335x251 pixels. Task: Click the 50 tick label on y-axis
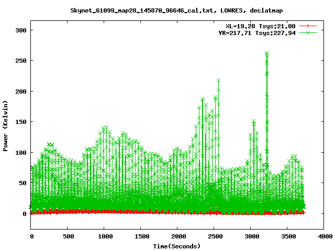point(22,183)
